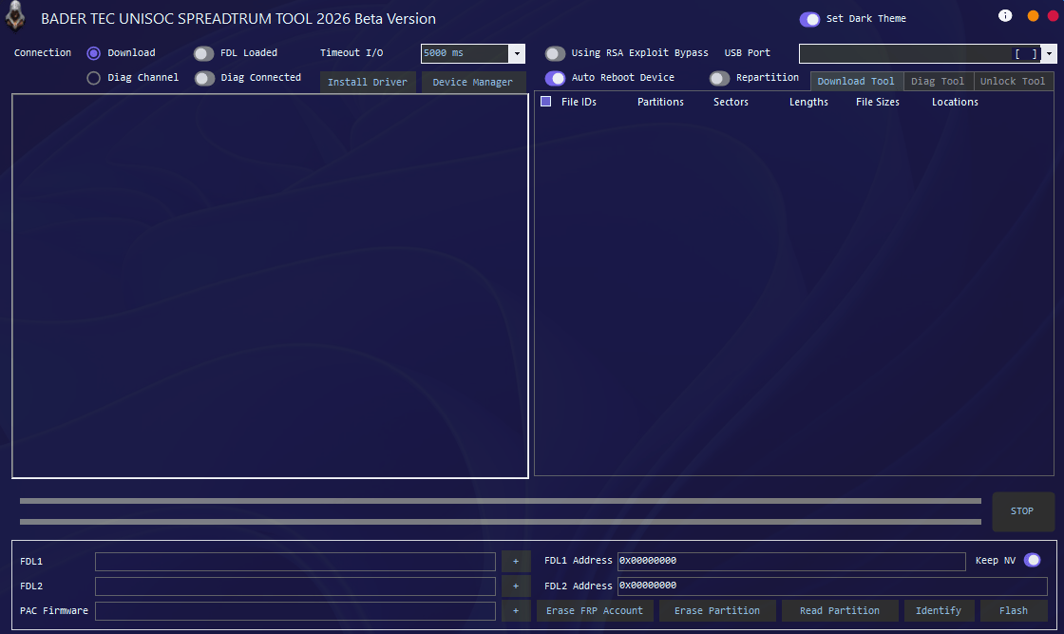Click the Install Driver button
Screen dimensions: 1064x634
[x=368, y=83]
